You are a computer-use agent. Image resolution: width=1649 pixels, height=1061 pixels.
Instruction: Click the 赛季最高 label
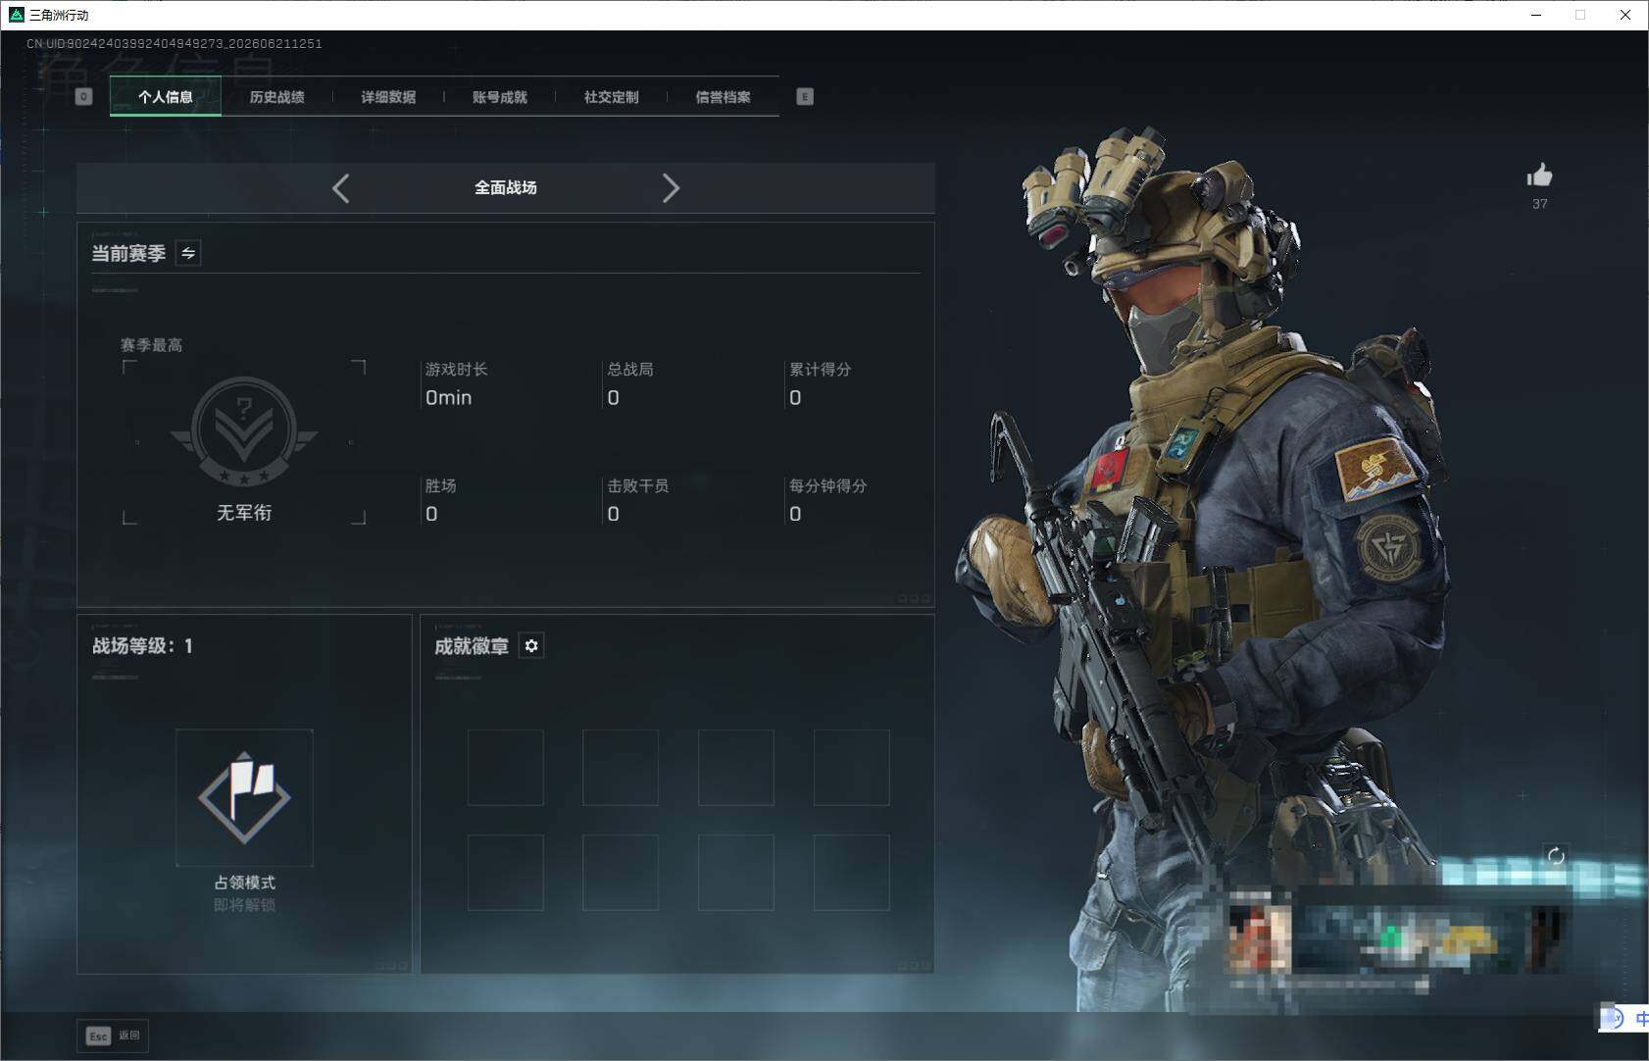[151, 345]
